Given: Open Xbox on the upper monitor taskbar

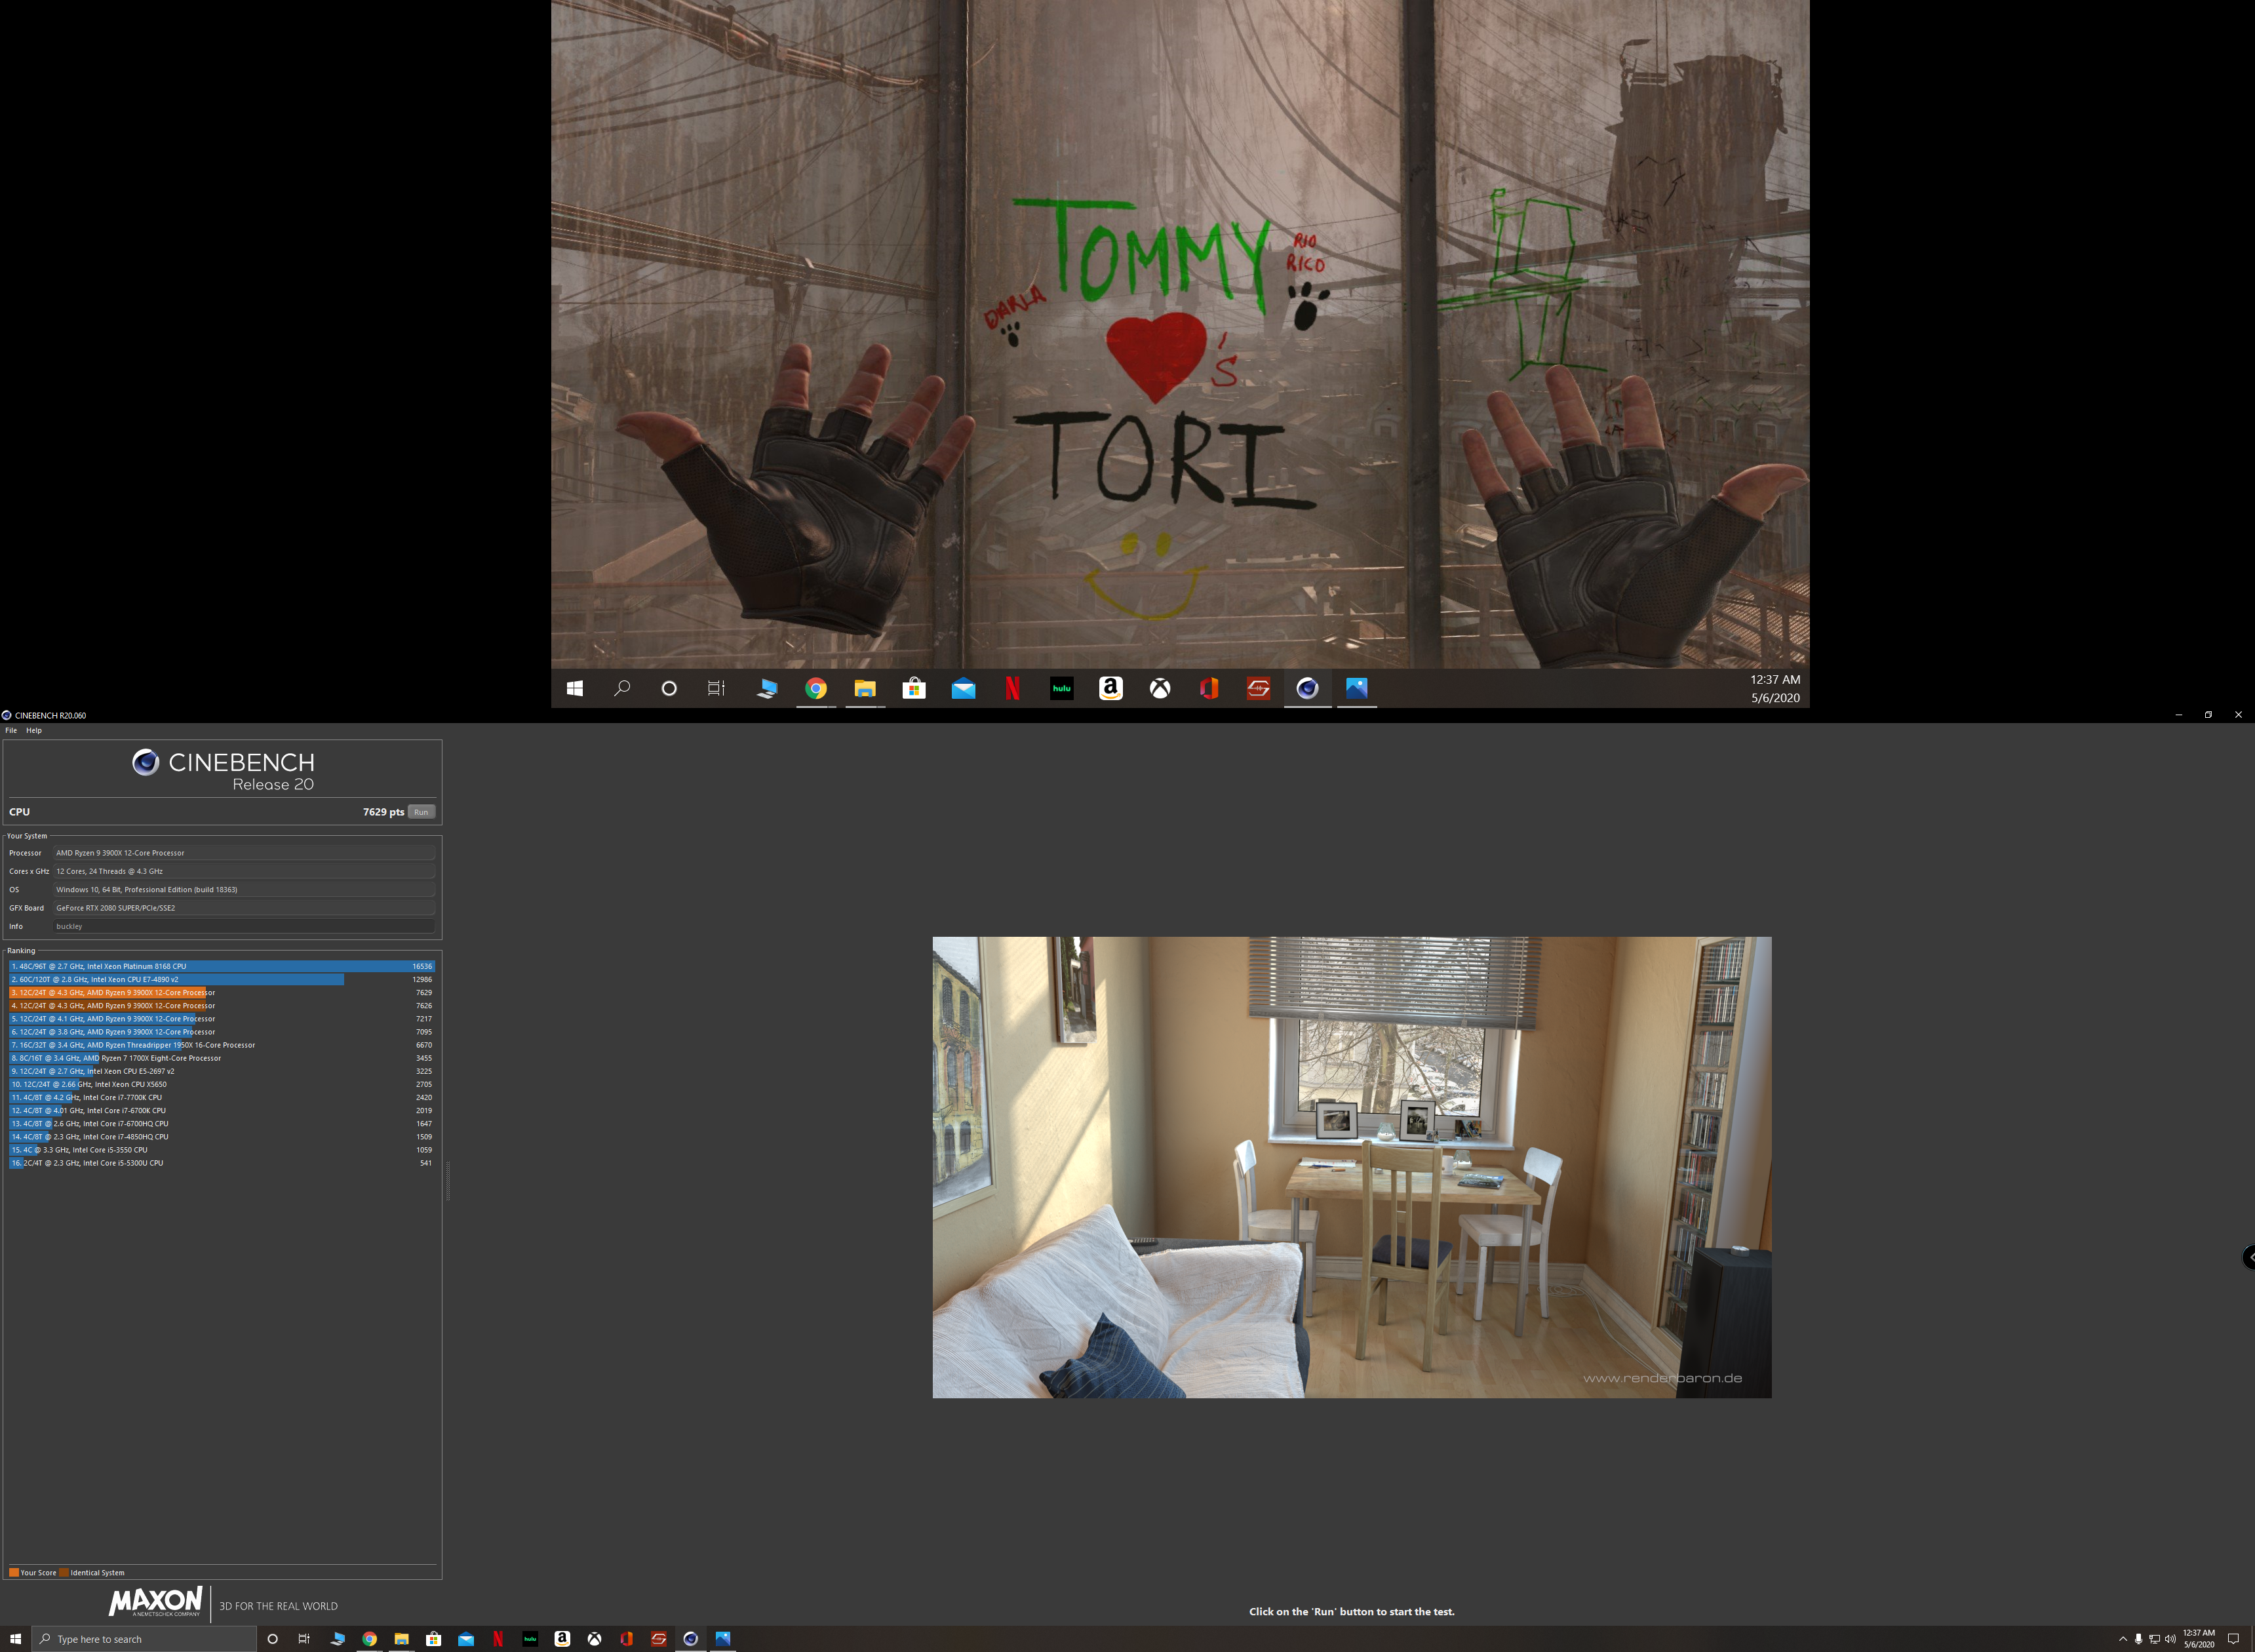Looking at the screenshot, I should 1160,688.
